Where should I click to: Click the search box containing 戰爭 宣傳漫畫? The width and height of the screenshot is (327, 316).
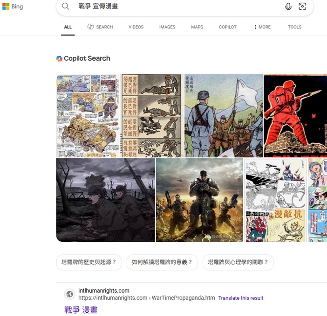[177, 6]
